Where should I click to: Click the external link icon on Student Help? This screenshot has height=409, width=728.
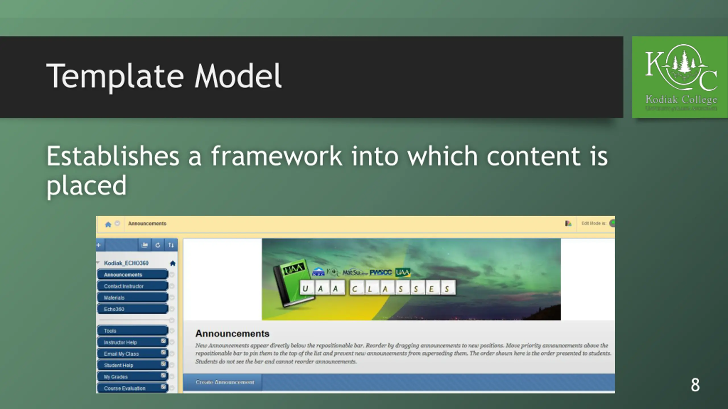(163, 364)
